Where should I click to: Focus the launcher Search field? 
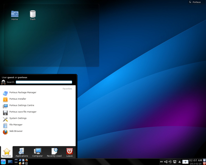click(x=44, y=82)
